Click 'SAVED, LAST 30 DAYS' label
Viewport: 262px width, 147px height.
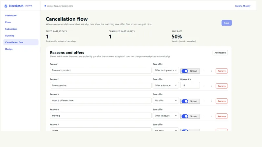pyautogui.click(x=56, y=31)
